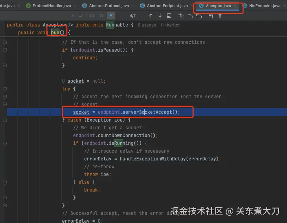The height and width of the screenshot is (223, 287).
Task: Add selection for next occurrence icon
Action: click(x=181, y=16)
